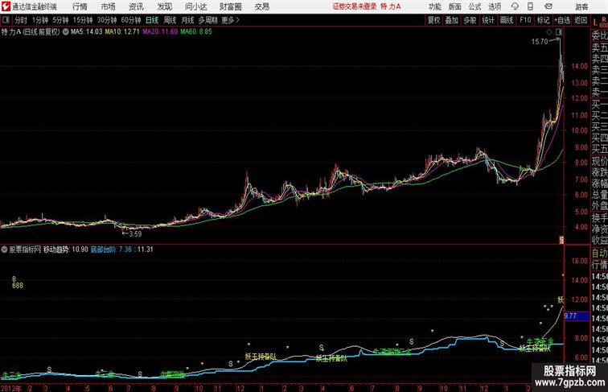Click the 3.59 low price marker
Viewport: 608px width, 392px height.
[135, 234]
